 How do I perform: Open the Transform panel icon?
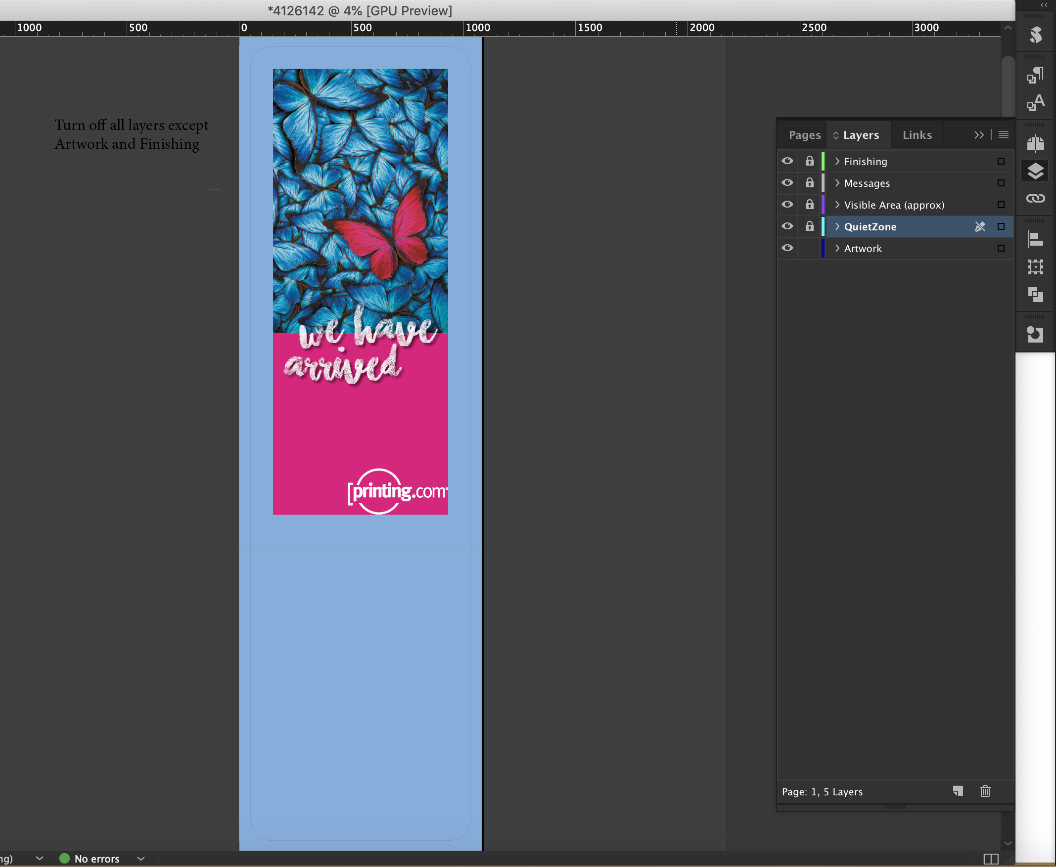point(1035,267)
